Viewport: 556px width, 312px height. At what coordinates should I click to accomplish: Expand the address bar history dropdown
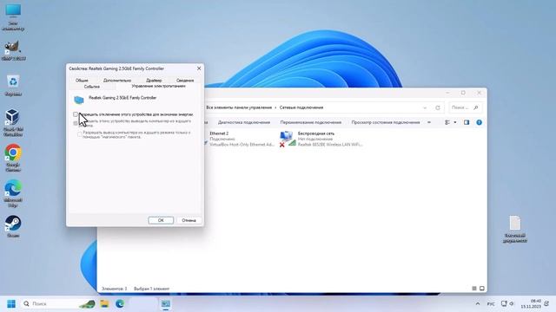point(425,107)
